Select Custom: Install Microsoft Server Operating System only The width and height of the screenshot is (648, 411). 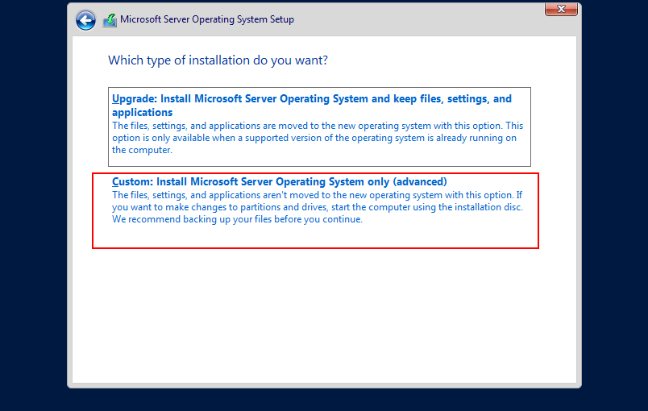pyautogui.click(x=315, y=210)
